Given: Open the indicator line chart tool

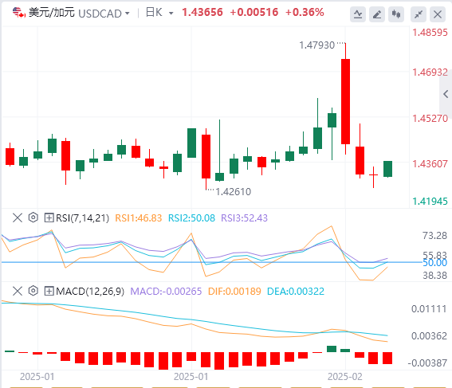Looking at the screenshot, I should click(358, 14).
